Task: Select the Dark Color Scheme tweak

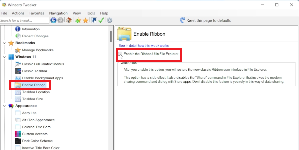Action: (37, 141)
